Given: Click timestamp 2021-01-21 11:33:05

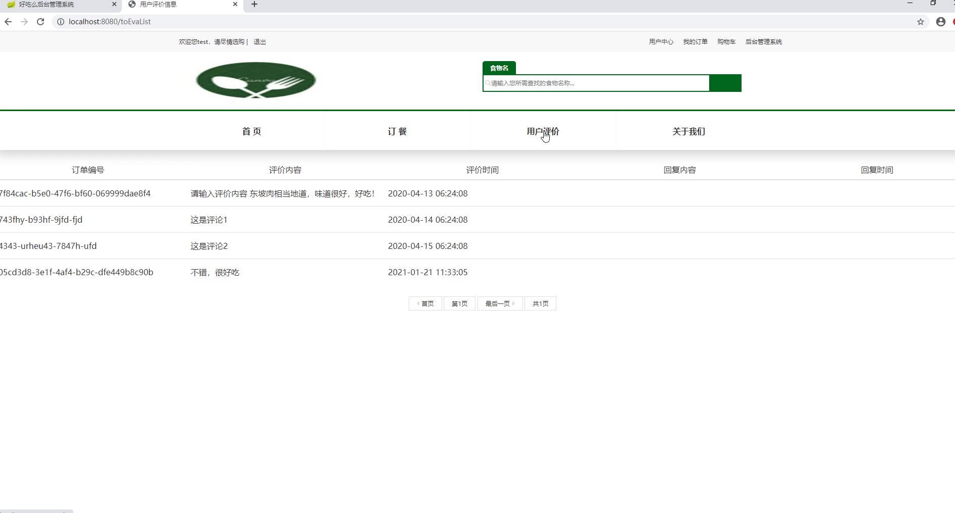Looking at the screenshot, I should 428,272.
